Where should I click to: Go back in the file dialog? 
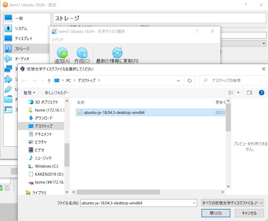pos(24,81)
